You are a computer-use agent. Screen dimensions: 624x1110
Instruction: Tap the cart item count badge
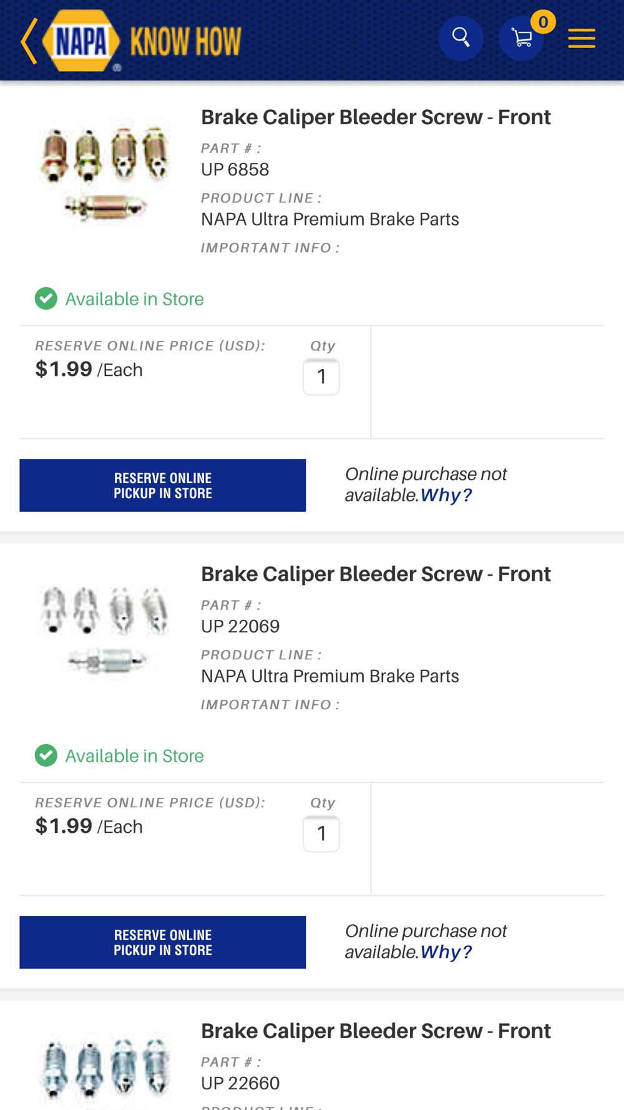point(543,22)
